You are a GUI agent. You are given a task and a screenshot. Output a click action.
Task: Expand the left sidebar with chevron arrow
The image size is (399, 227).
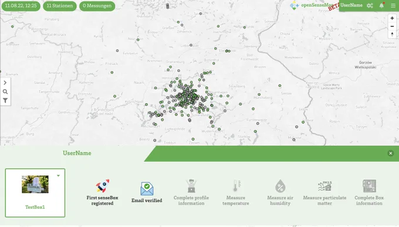pyautogui.click(x=5, y=83)
